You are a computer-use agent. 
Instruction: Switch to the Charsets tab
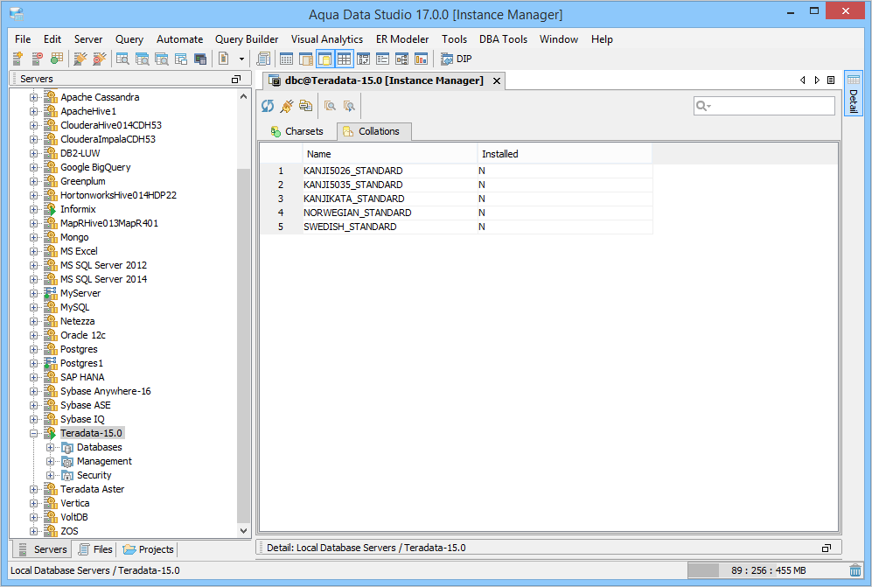(297, 131)
